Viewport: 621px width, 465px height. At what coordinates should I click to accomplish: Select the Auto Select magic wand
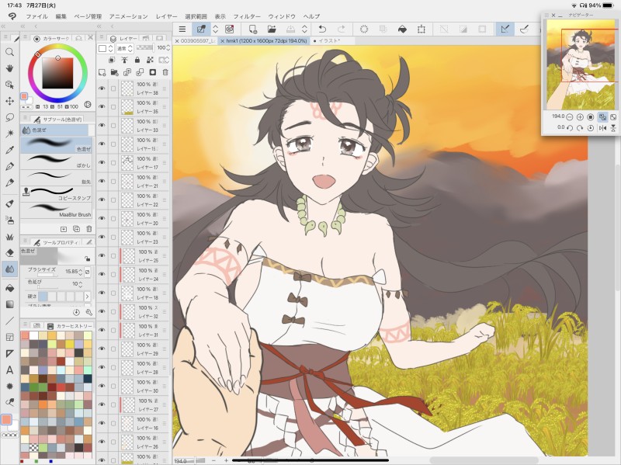click(x=9, y=134)
